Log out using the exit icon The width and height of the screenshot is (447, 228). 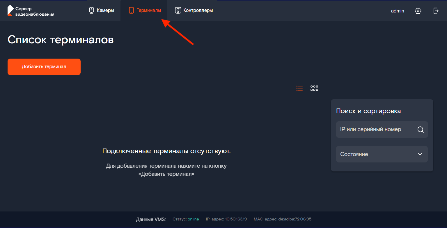[x=436, y=11]
